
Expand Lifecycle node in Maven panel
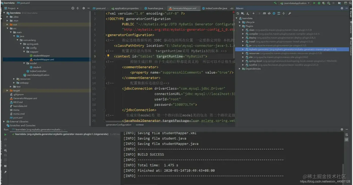click(240, 22)
